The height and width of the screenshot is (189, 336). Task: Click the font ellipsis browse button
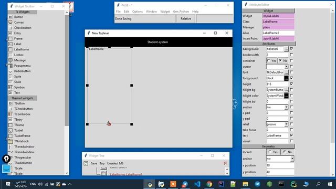coord(286,72)
